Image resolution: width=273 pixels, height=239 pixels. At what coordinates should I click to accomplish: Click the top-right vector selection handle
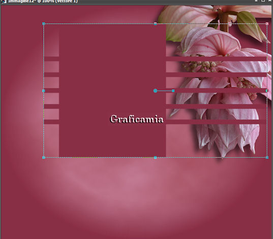pyautogui.click(x=267, y=24)
